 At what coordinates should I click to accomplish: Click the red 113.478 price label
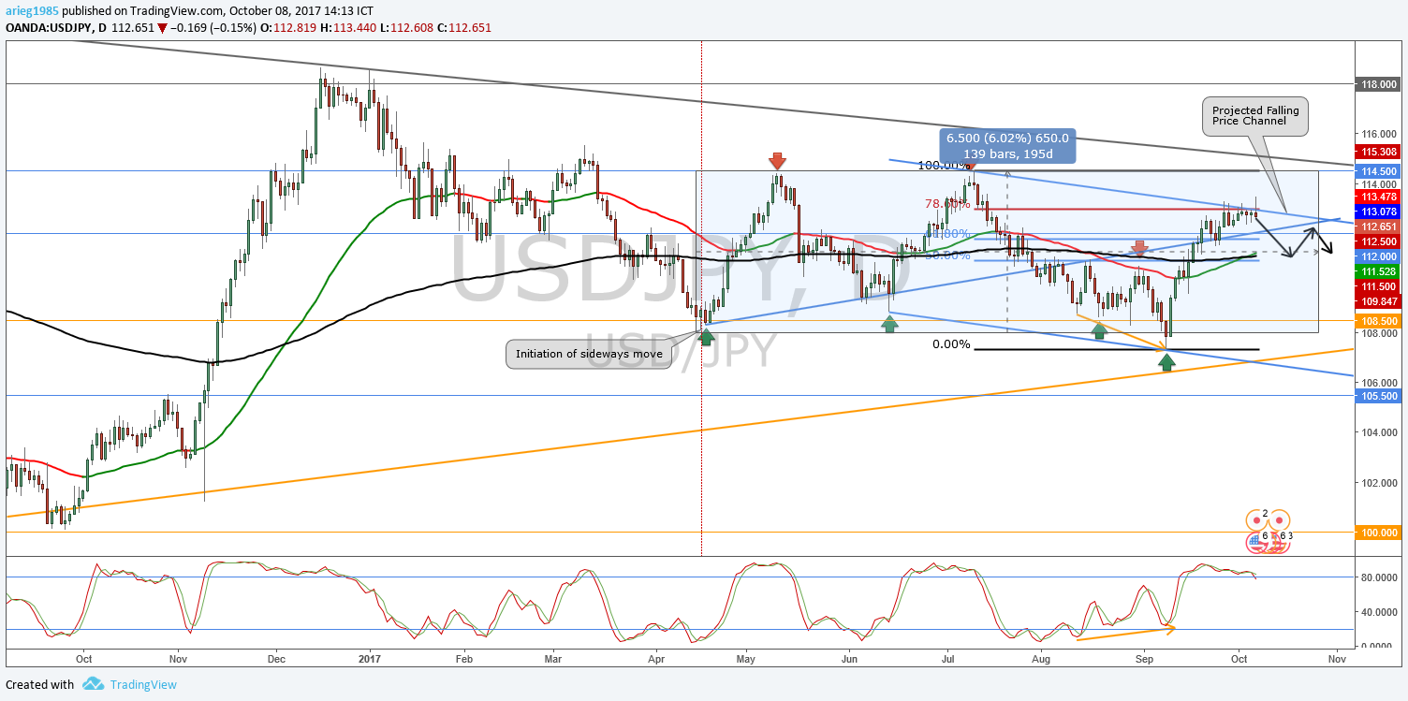(1377, 197)
